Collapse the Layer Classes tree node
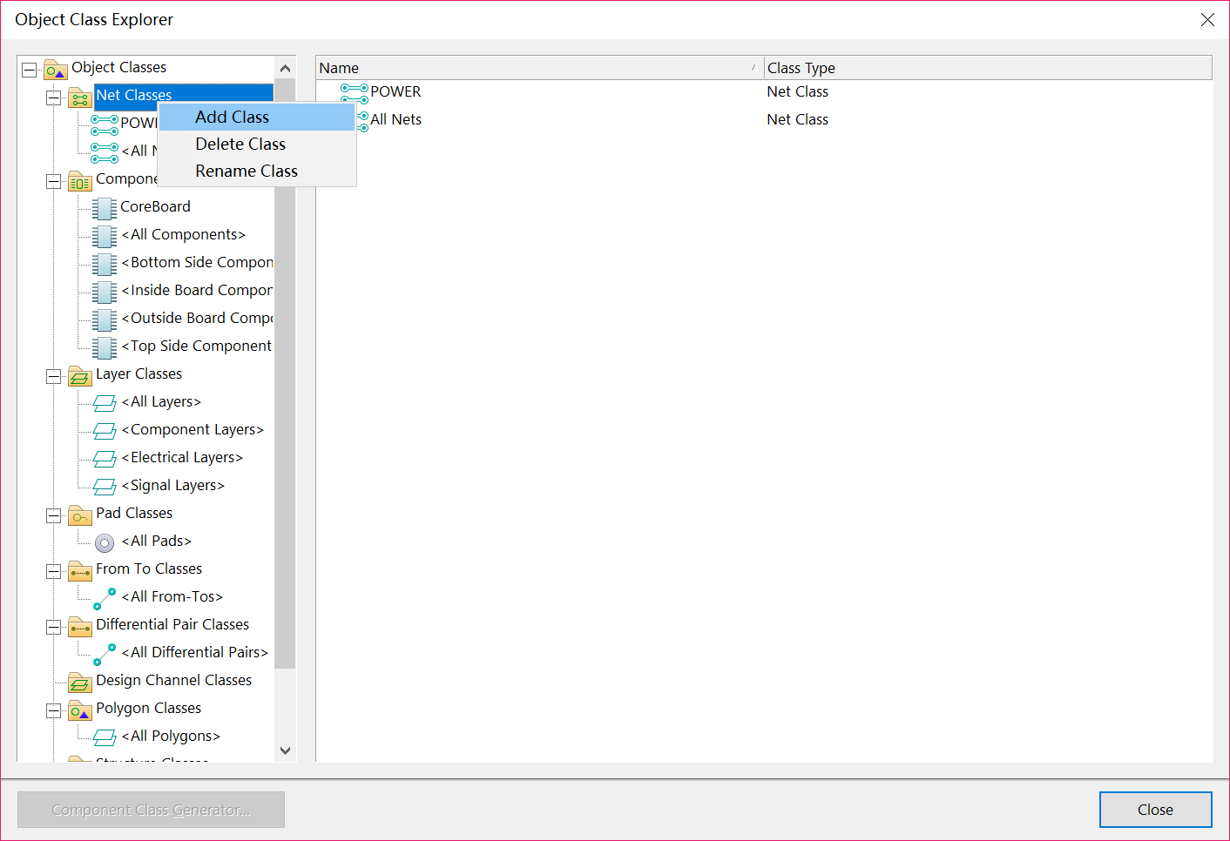This screenshot has width=1230, height=841. (x=54, y=376)
